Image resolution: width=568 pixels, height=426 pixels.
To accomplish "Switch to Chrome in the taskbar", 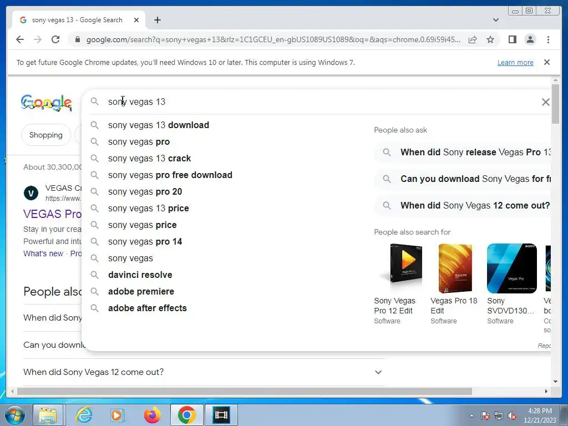I will 186,415.
